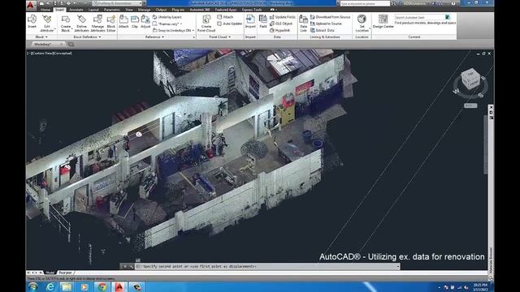Open Chrome from the taskbar
520x292 pixels.
pos(102,287)
